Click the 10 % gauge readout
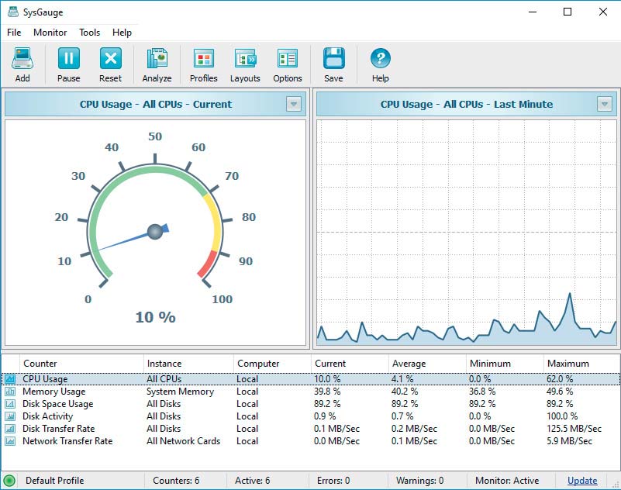The width and height of the screenshot is (621, 490). [x=155, y=317]
